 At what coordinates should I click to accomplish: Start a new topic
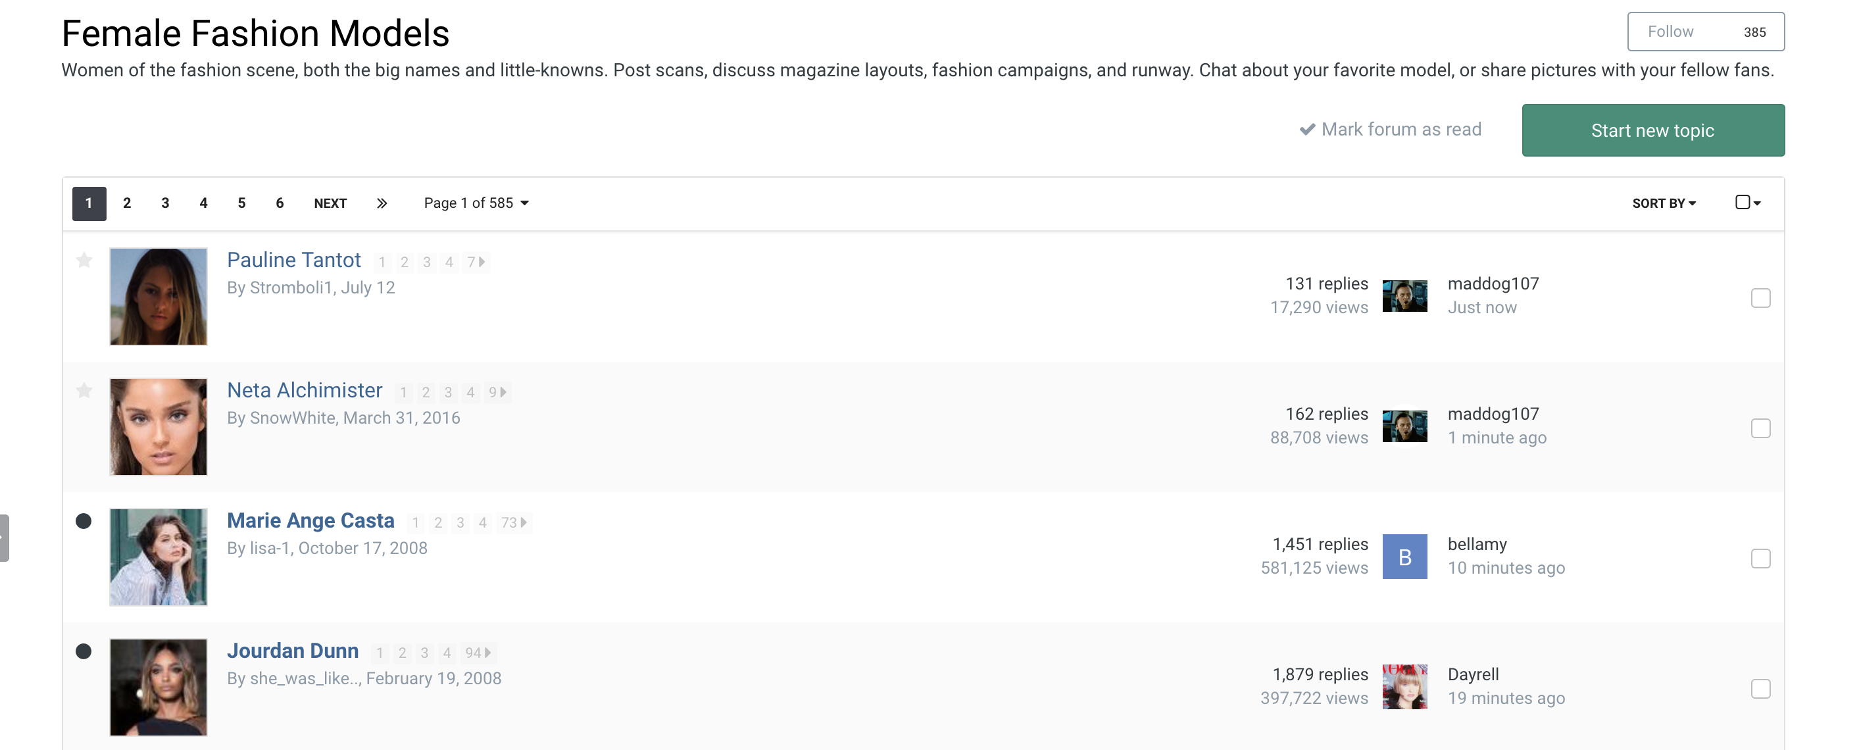tap(1652, 131)
